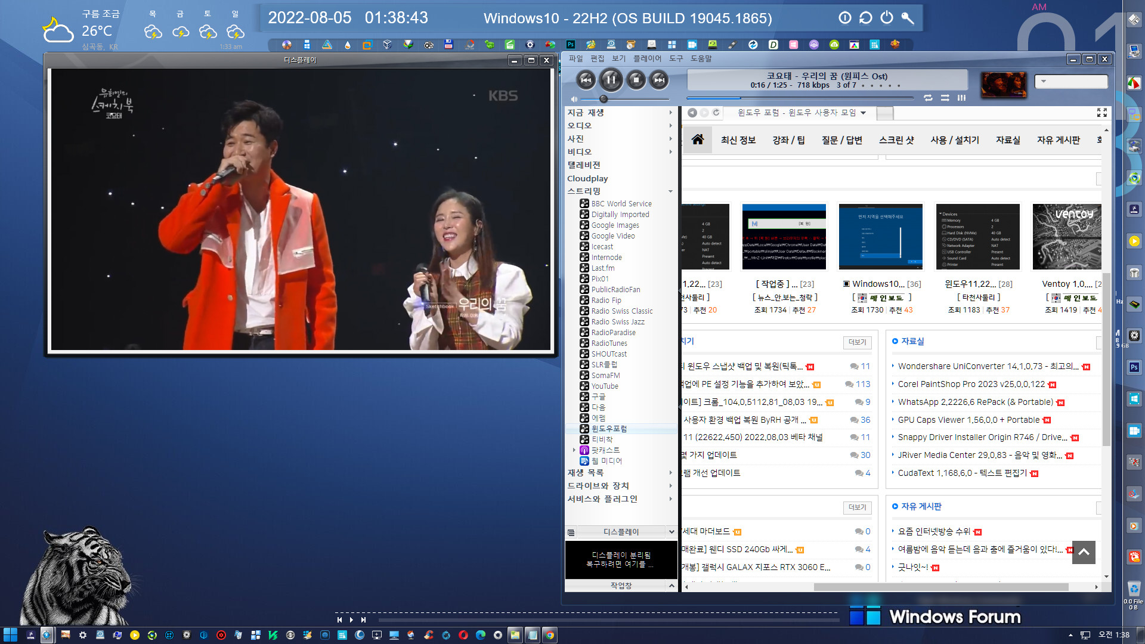Expand the 지금 재생 section arrow

click(x=670, y=113)
